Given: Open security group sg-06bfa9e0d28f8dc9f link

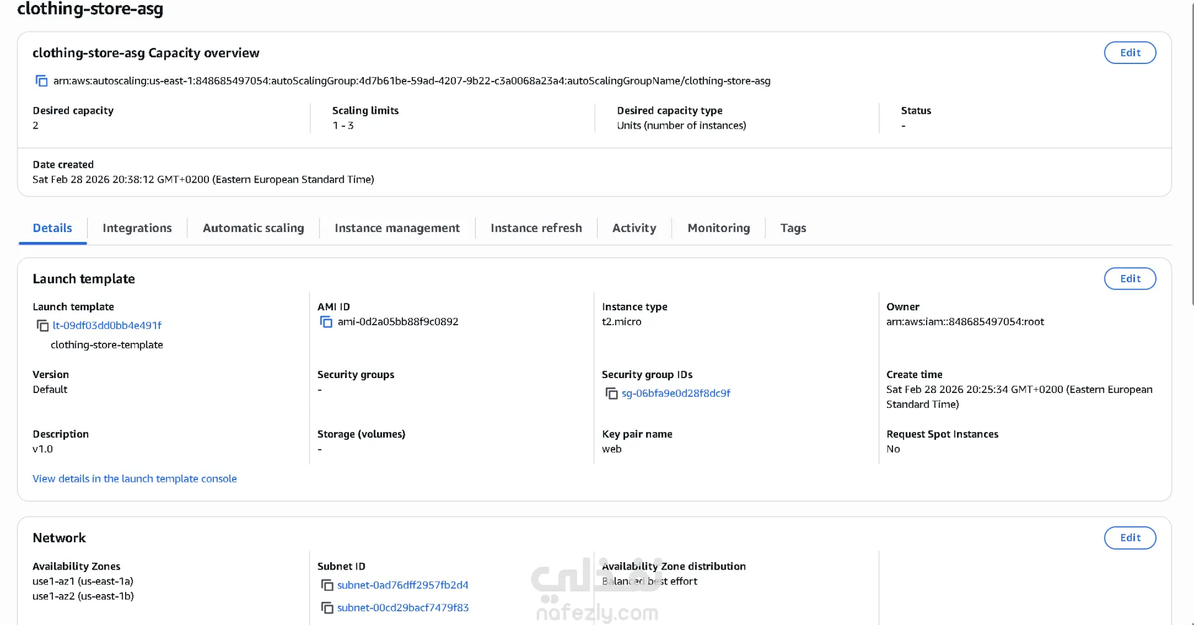Looking at the screenshot, I should [676, 393].
